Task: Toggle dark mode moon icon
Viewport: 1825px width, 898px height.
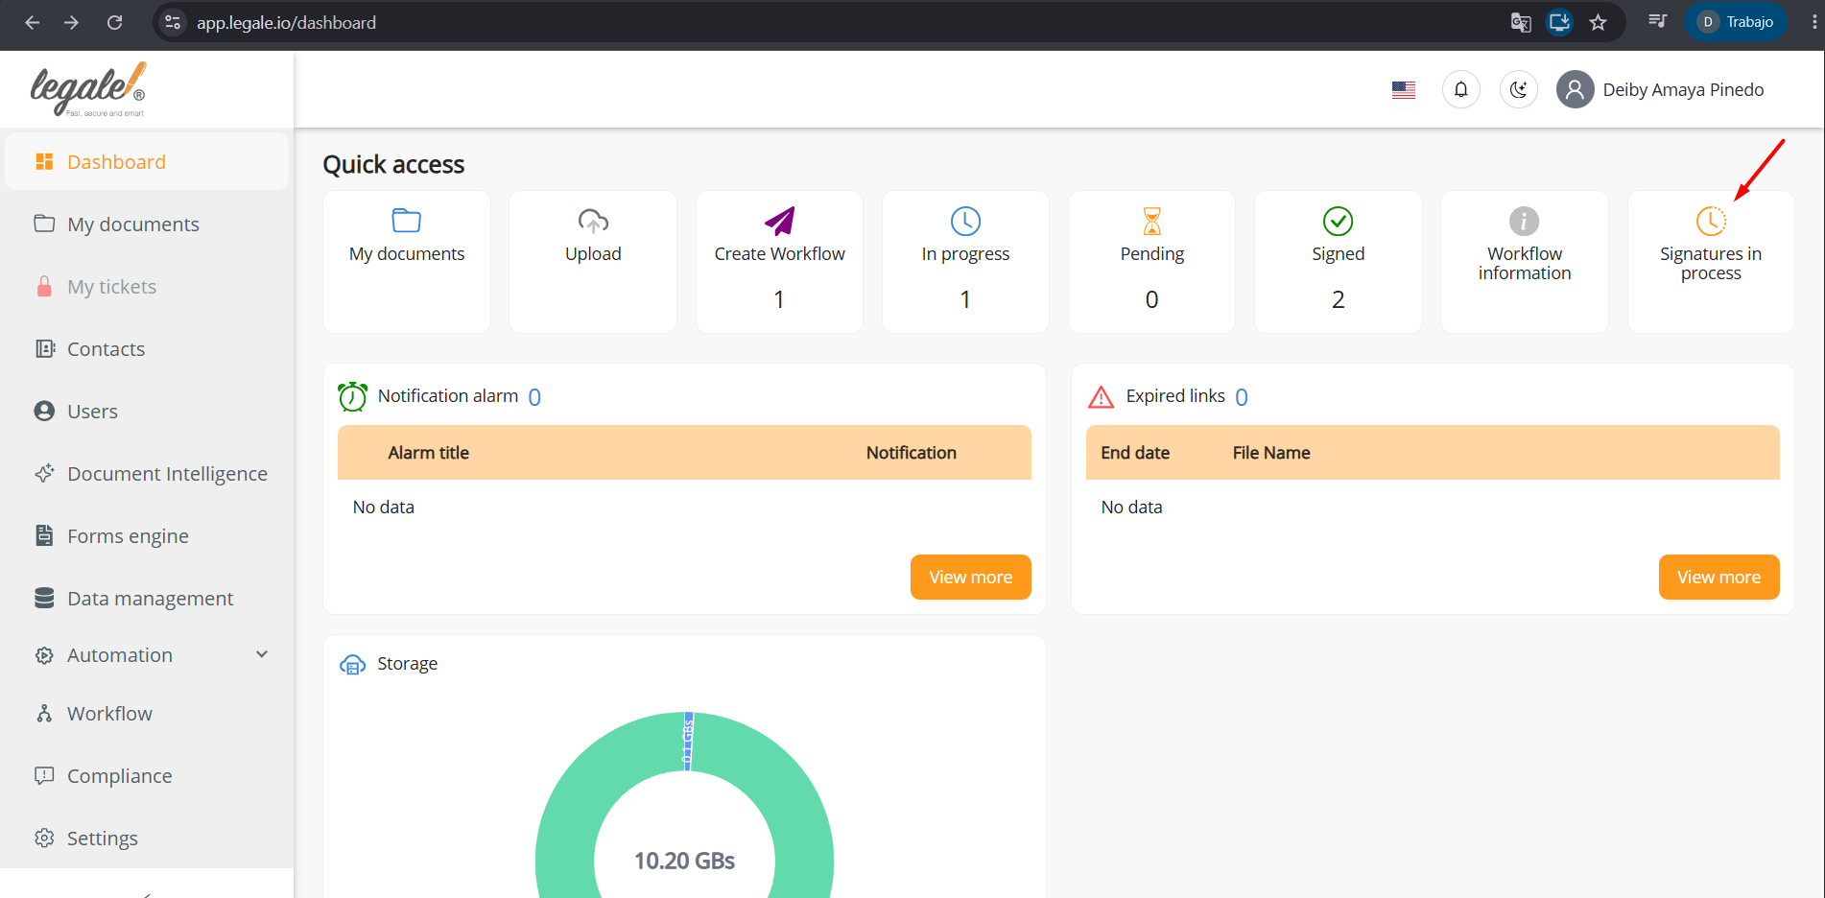Action: point(1518,89)
